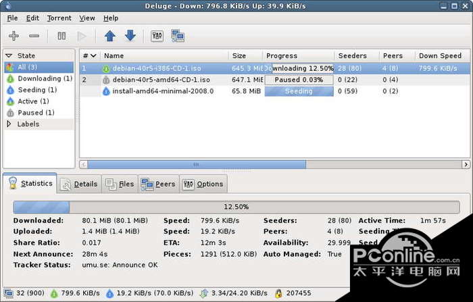Open the File menu
Image resolution: width=473 pixels, height=302 pixels.
tap(12, 18)
